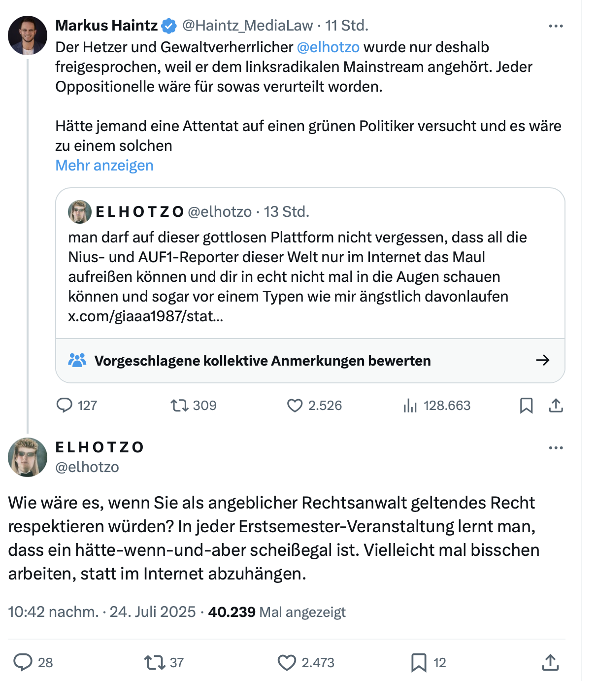The height and width of the screenshot is (681, 597).
Task: Open ELHOTZO's profile avatar in the reply
Action: (x=28, y=457)
